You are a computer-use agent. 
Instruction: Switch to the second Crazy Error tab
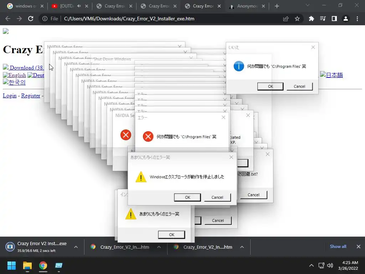click(158, 6)
